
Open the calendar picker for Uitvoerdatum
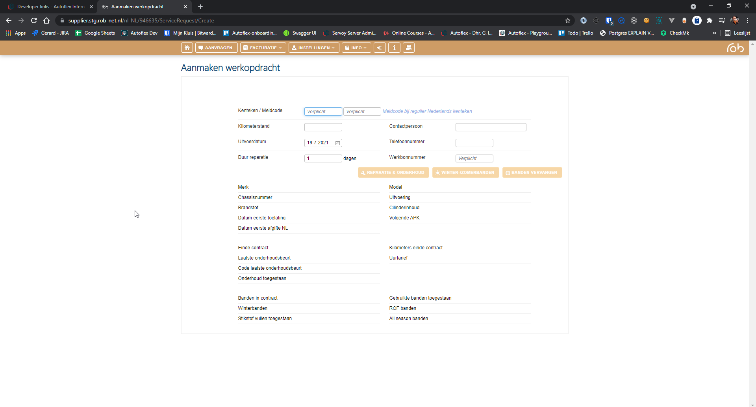pos(337,143)
